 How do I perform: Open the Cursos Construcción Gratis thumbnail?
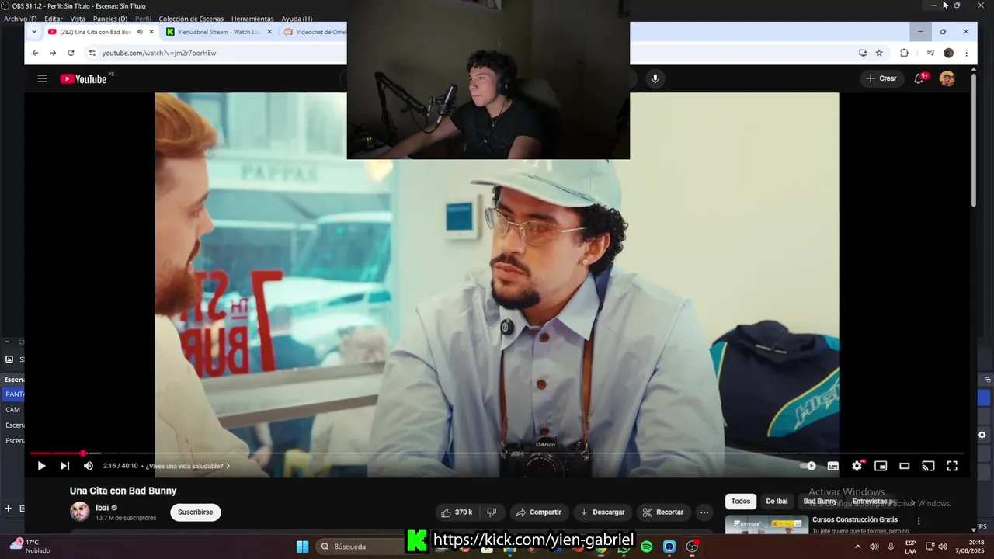click(x=767, y=526)
